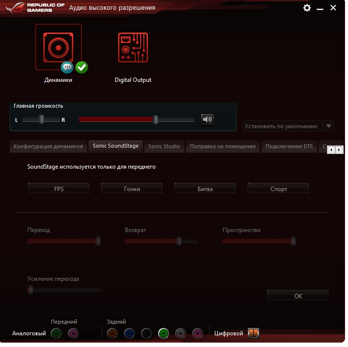Image resolution: width=348 pixels, height=347 pixels.
Task: Click the Возврат slider handle
Action: click(x=179, y=241)
